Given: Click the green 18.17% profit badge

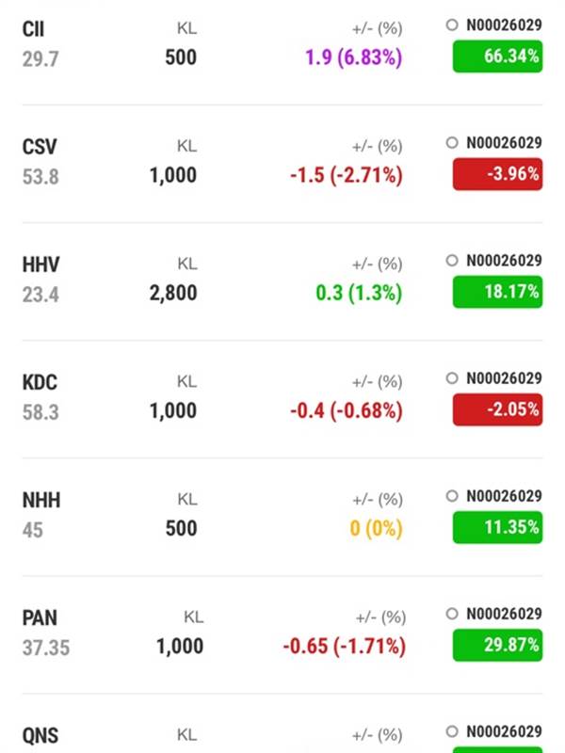Looking at the screenshot, I should tap(497, 292).
